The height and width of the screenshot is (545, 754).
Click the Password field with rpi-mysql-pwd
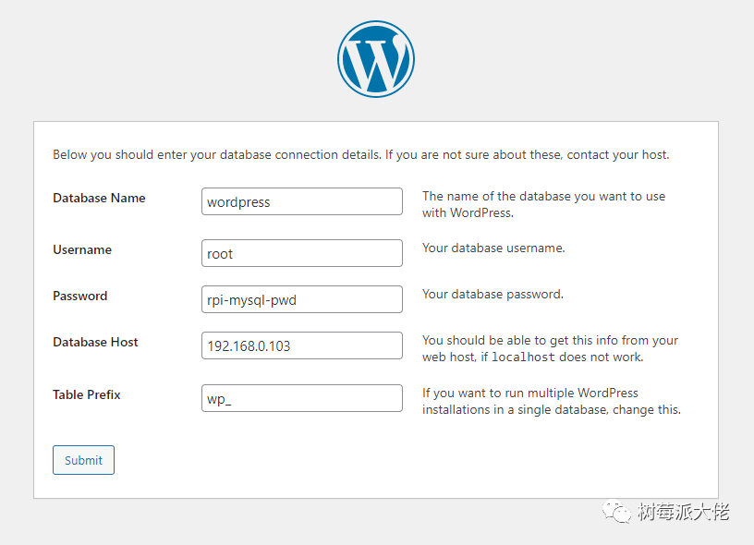pyautogui.click(x=302, y=299)
